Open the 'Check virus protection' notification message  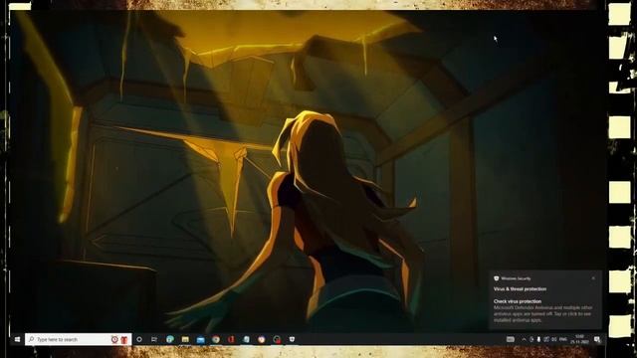click(544, 311)
